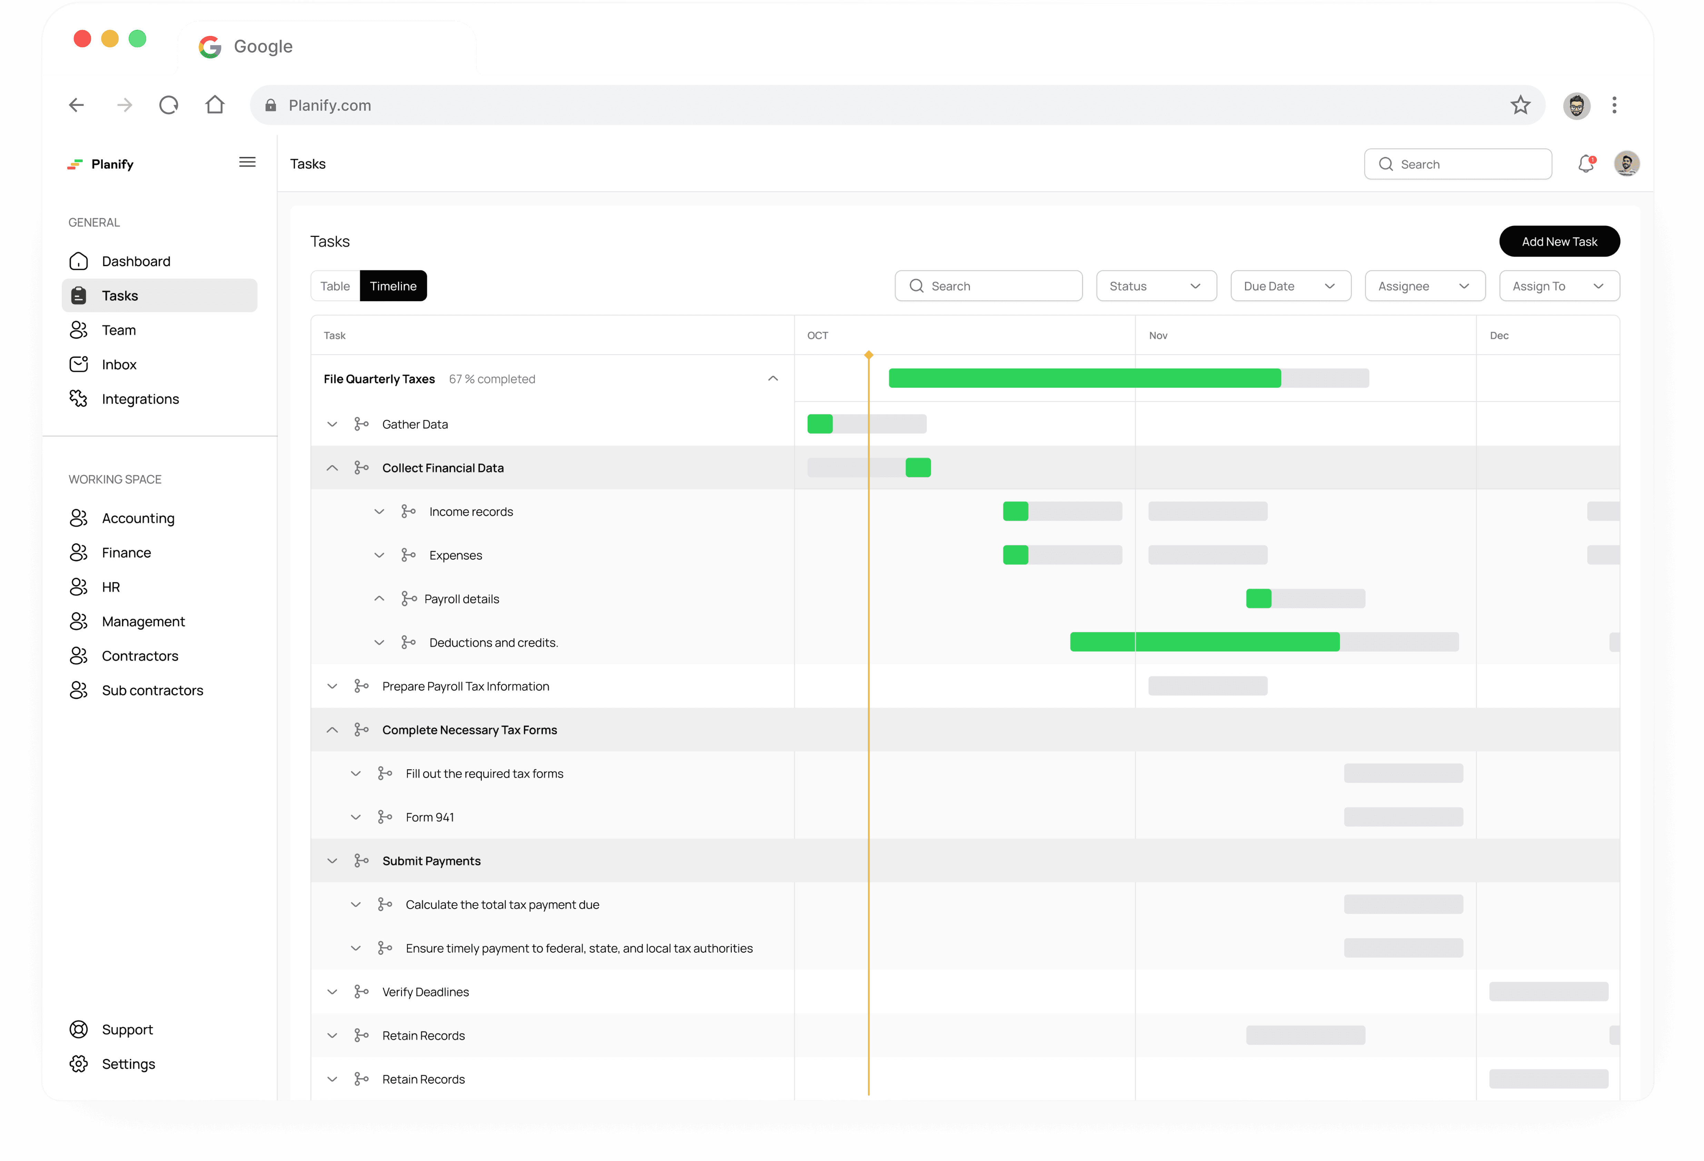
Task: Click the browser bookmark star icon
Action: (1520, 105)
